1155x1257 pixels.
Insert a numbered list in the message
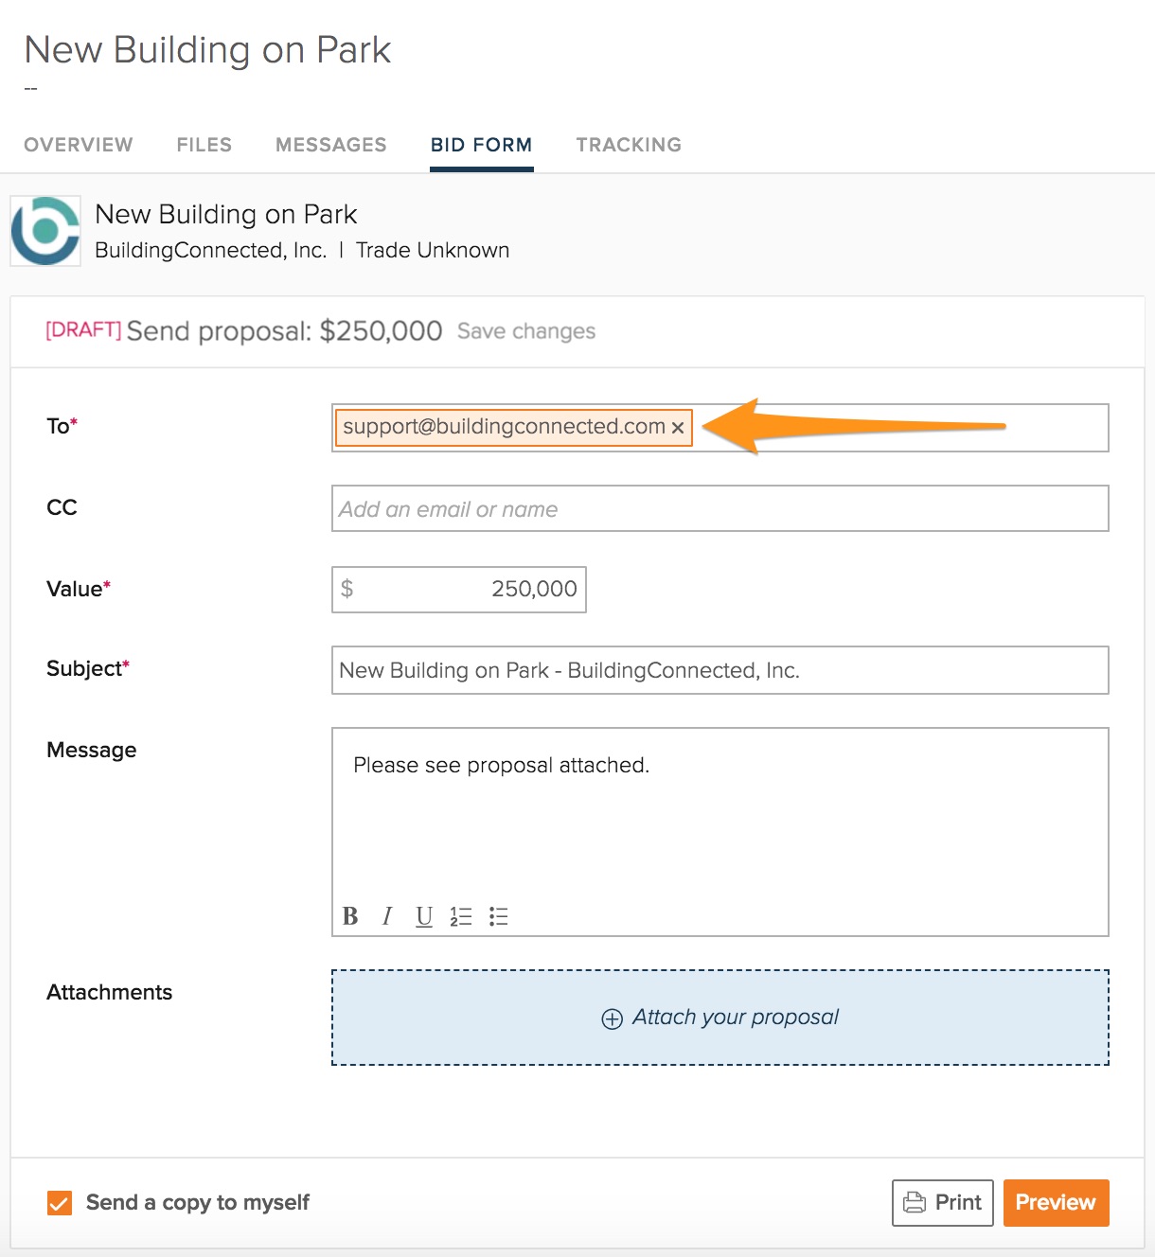[461, 916]
